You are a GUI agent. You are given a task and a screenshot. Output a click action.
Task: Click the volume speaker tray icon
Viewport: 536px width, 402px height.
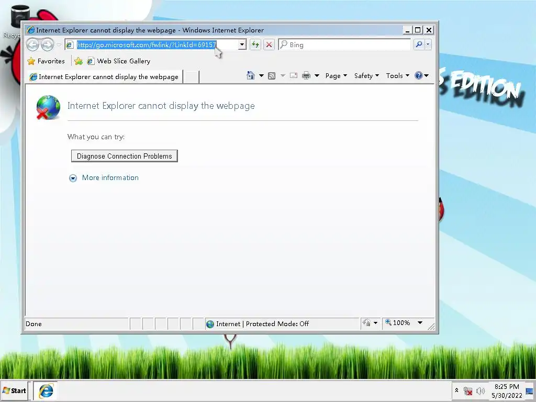click(481, 390)
